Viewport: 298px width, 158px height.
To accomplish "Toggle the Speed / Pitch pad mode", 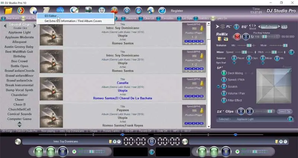I will (224, 80).
